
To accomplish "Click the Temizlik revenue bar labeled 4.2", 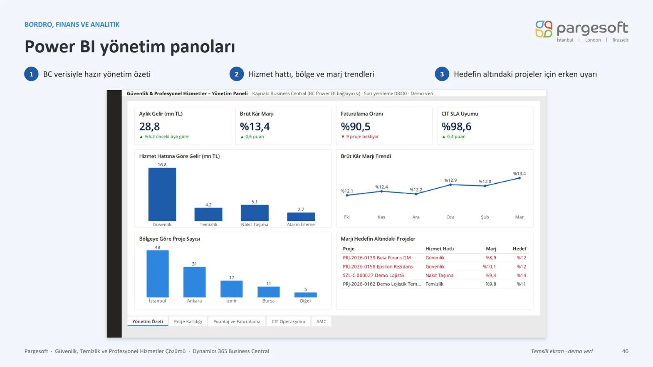I will coord(208,214).
